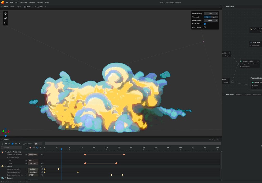Viewport: 262px width, 183px height.
Task: Click the gray keyframe target icon
Action: click(x=34, y=148)
